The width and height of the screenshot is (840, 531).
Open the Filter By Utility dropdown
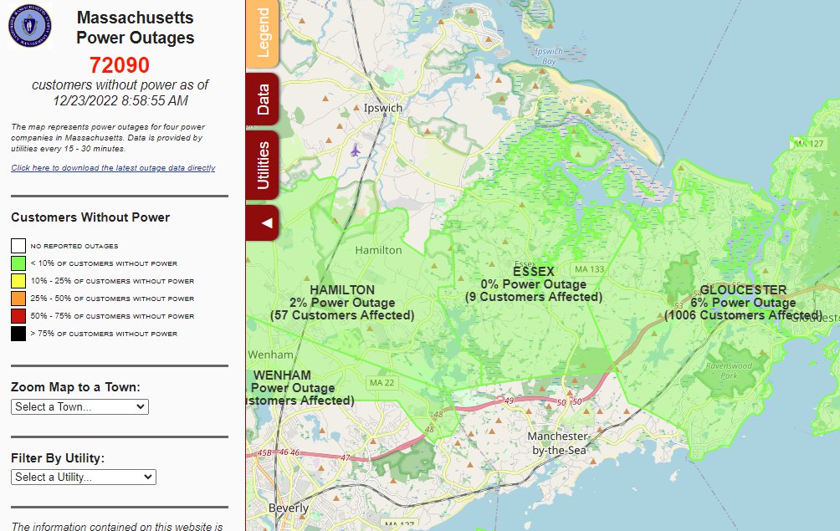[84, 477]
